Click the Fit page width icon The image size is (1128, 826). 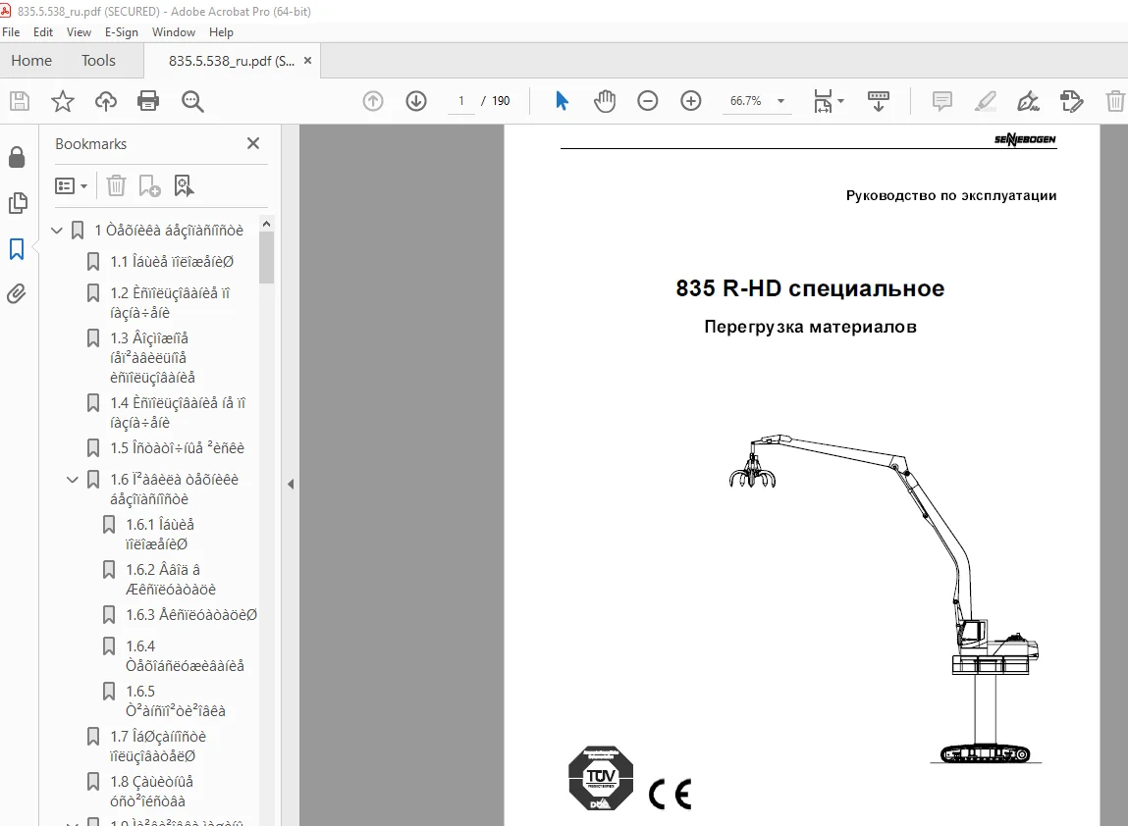[823, 101]
